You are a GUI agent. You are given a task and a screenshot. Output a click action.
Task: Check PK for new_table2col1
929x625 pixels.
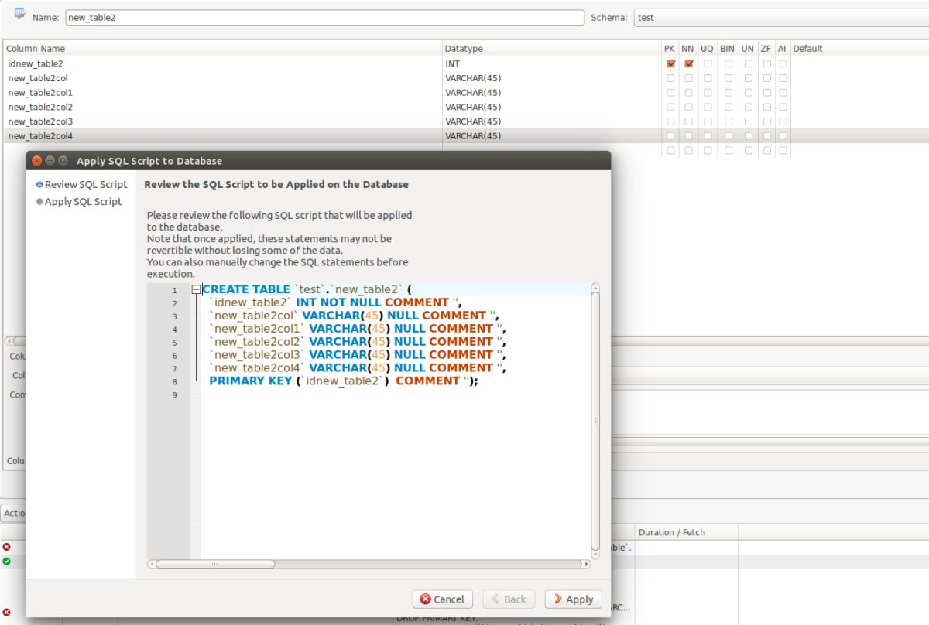(670, 93)
